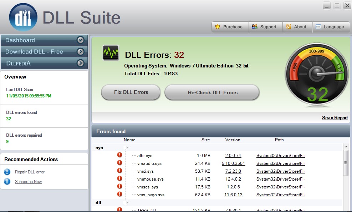Open the Dashboard panel
Screen dimensions: 352x212
point(44,40)
